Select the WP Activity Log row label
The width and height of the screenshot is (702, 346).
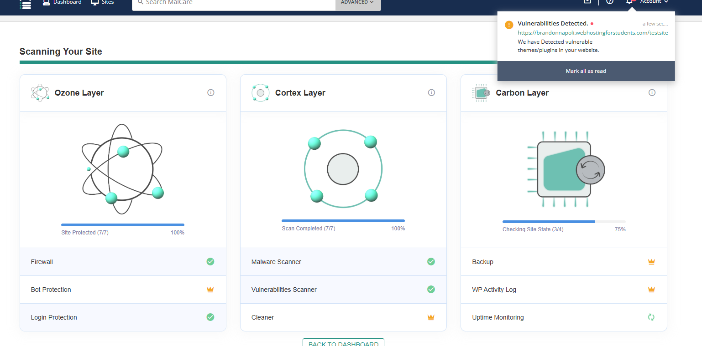point(494,290)
